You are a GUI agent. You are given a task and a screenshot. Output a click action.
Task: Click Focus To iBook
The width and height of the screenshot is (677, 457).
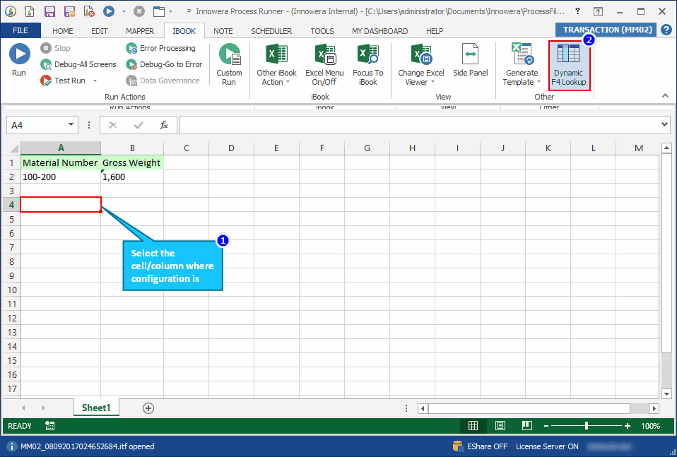[x=367, y=64]
